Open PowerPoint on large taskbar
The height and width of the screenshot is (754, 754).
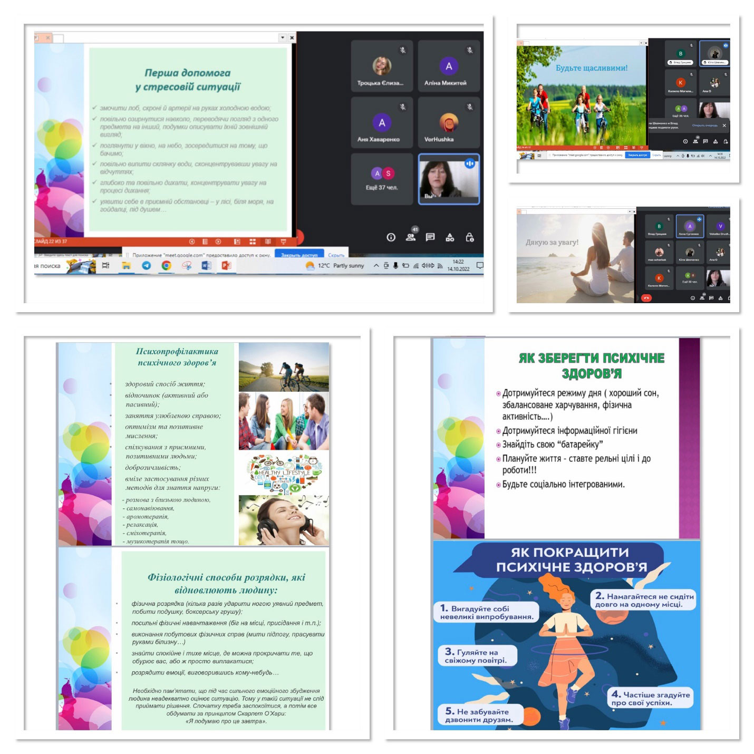pyautogui.click(x=226, y=266)
